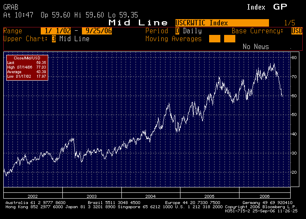Click the USCRWTIC Index ticker field
The width and height of the screenshot is (306, 219).
click(222, 23)
